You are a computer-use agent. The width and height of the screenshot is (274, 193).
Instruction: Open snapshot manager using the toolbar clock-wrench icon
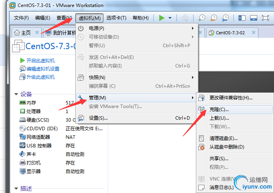pos(225,18)
